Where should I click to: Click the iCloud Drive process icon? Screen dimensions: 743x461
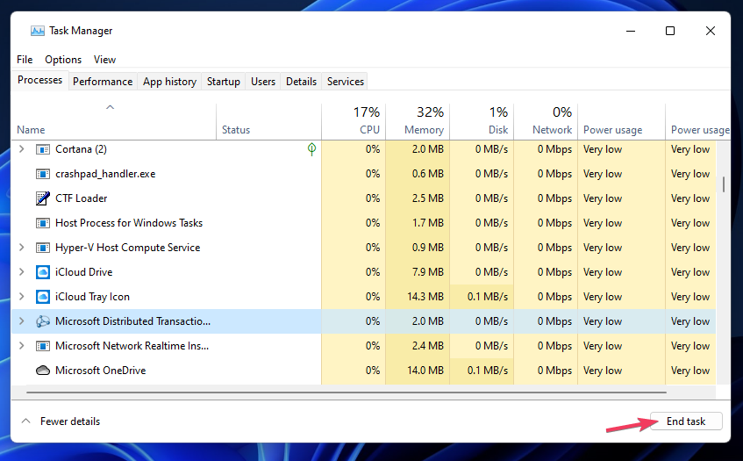(x=43, y=272)
